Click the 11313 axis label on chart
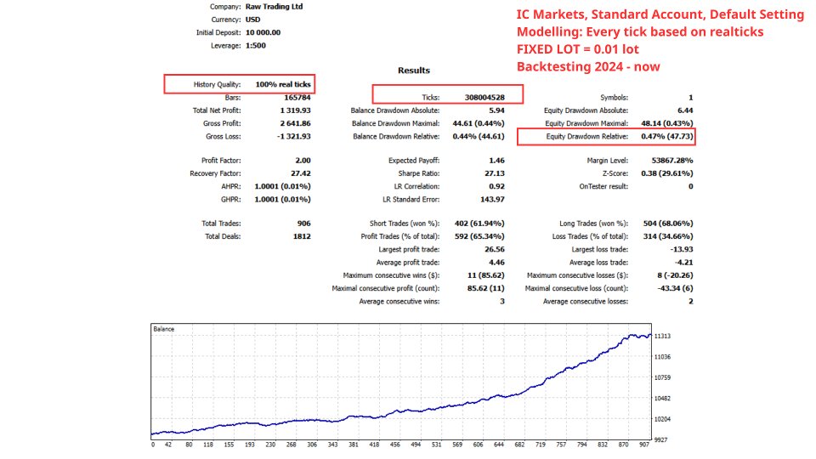 (662, 337)
